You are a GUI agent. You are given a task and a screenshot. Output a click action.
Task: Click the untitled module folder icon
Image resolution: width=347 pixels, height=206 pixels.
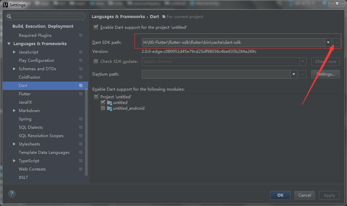click(x=109, y=103)
